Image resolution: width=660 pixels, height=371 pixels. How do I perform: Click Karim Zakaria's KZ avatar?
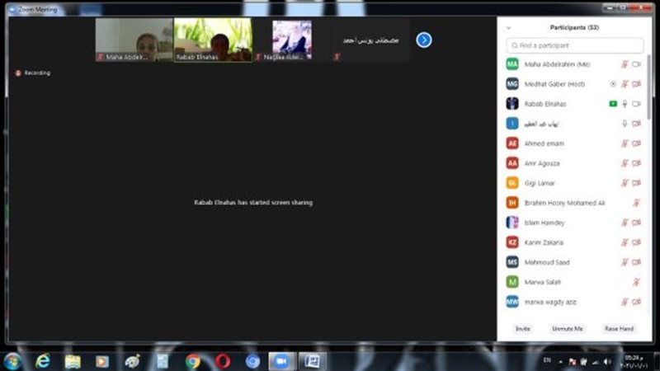click(512, 242)
